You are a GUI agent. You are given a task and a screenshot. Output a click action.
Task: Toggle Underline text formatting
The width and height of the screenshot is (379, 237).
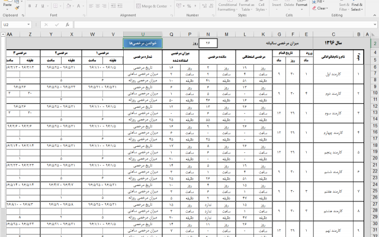click(43, 5)
